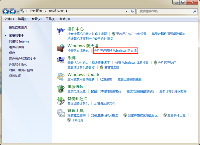200x145 pixels.
Task: Click 启用或禁用自动更新
Action: tap(81, 79)
